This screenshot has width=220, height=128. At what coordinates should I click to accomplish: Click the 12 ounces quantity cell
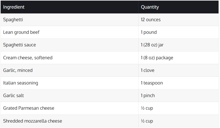click(x=151, y=20)
